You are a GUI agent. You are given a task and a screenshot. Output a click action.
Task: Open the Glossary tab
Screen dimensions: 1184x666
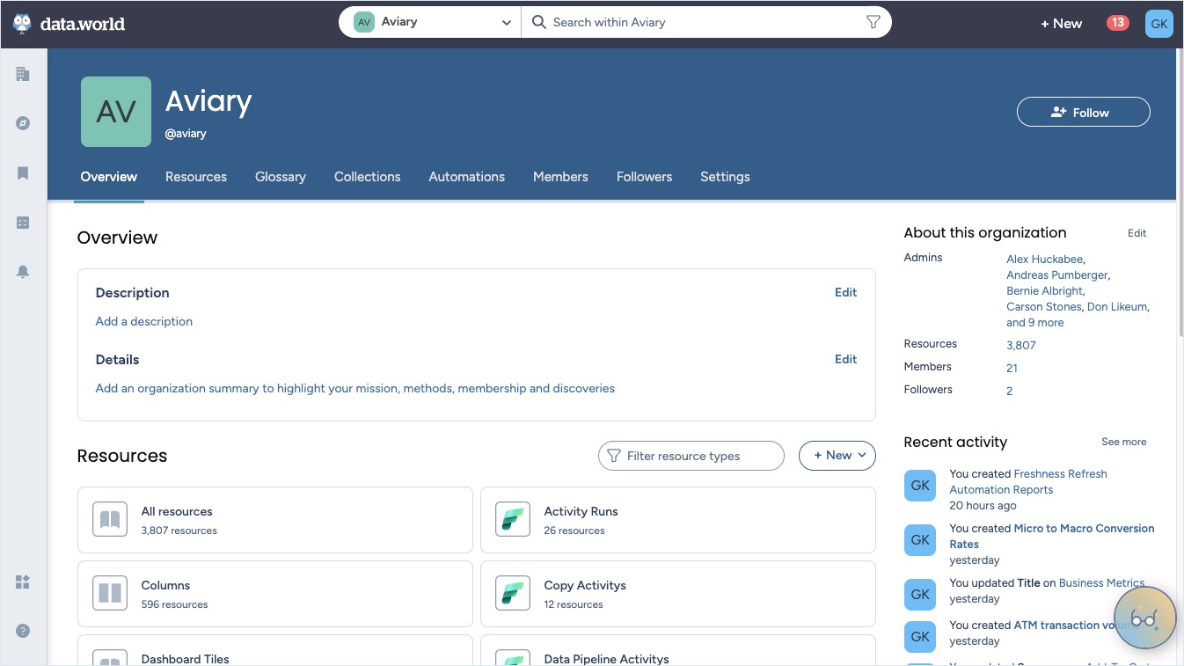pos(281,177)
